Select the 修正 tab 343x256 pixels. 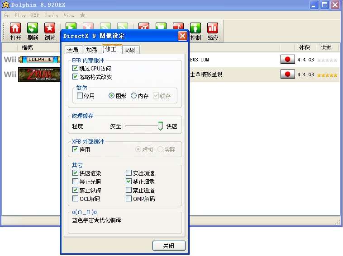pos(112,49)
